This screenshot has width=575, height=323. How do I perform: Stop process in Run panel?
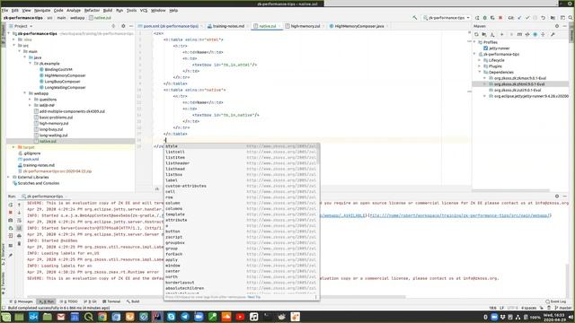10,213
